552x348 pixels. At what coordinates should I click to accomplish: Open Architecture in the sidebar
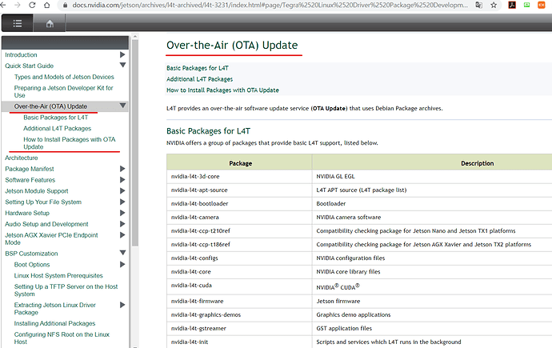[x=21, y=158]
